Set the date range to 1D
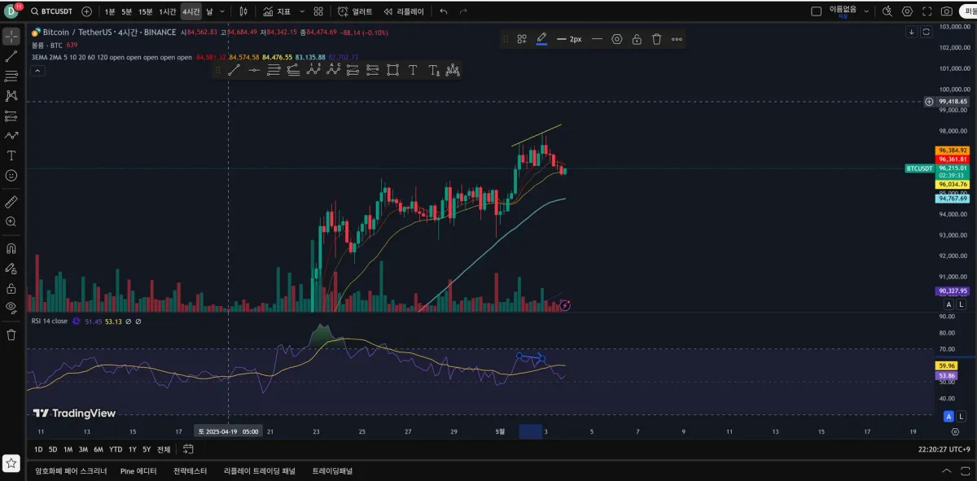Screen dimensions: 977x481 tap(38, 449)
